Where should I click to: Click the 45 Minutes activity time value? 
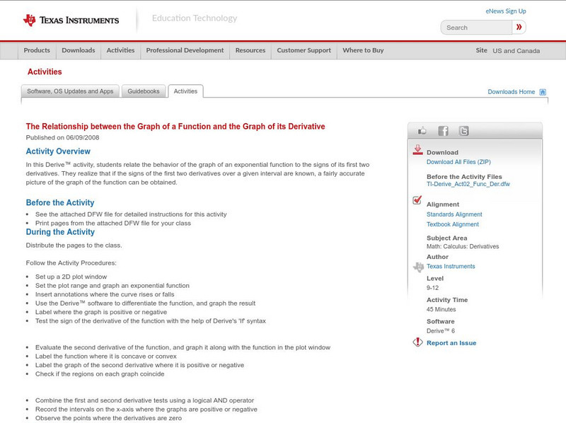pos(441,309)
